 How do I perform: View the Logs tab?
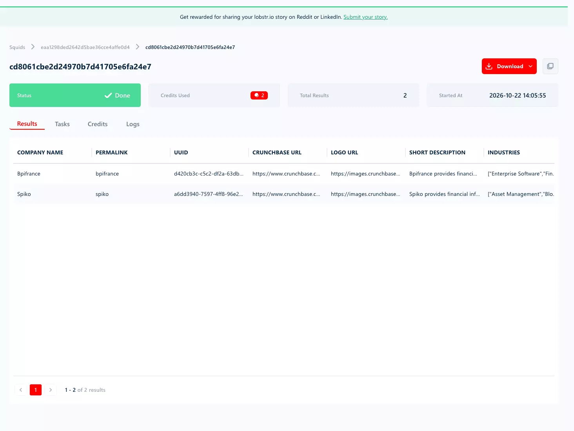[133, 124]
